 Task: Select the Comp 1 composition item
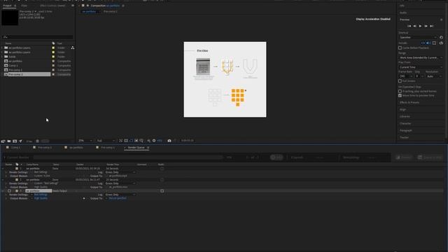tap(13, 66)
